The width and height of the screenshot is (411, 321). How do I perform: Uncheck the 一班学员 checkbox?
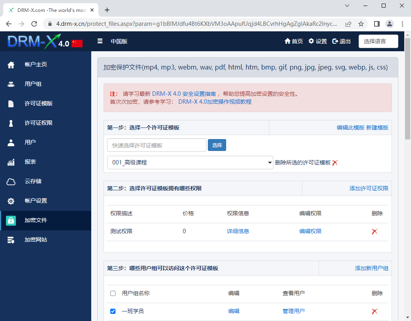(x=113, y=311)
